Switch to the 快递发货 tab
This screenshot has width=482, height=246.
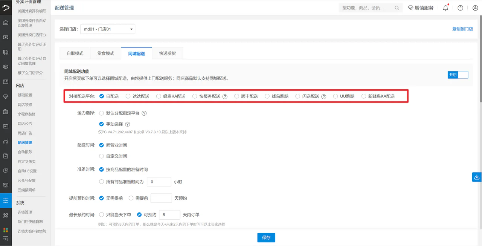167,53
